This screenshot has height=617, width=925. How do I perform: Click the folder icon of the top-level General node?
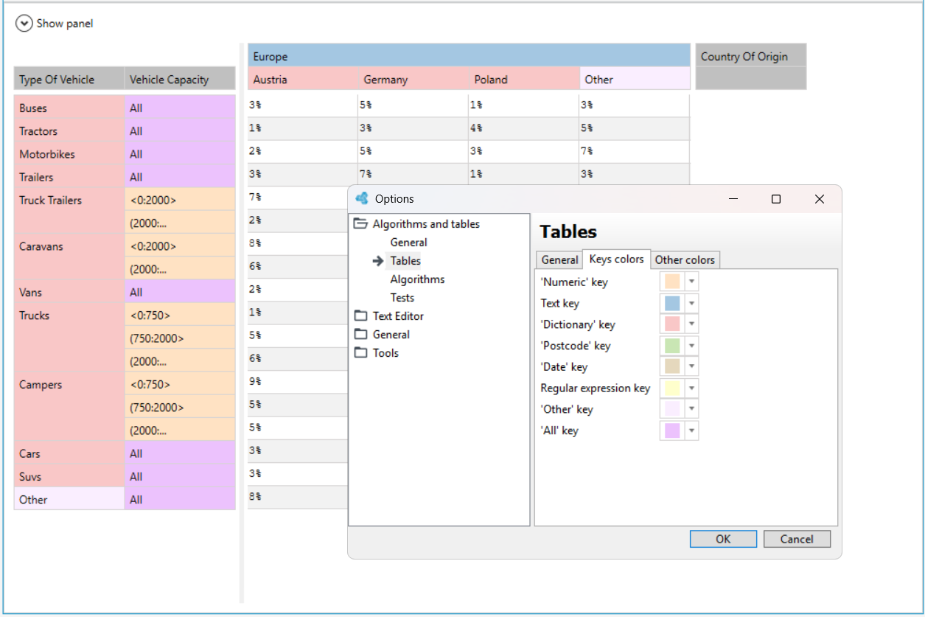(x=360, y=335)
